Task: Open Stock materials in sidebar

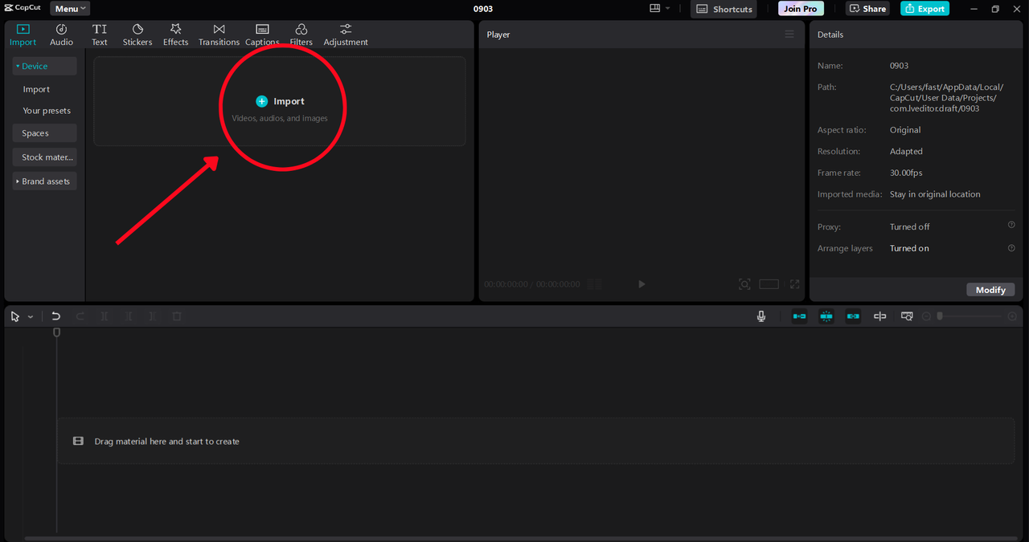Action: click(x=44, y=157)
